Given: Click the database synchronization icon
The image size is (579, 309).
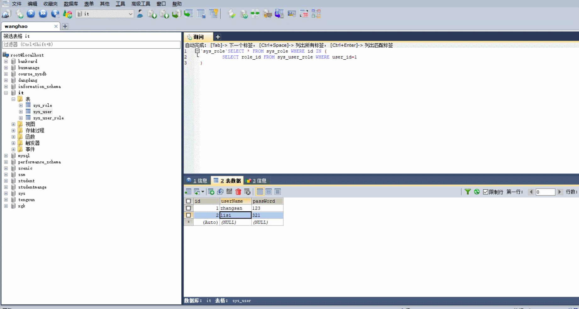Looking at the screenshot, I should pos(244,14).
